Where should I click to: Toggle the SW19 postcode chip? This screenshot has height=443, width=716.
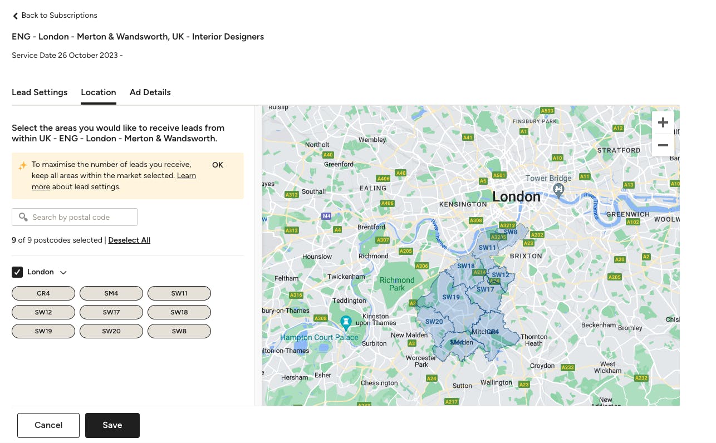(43, 331)
